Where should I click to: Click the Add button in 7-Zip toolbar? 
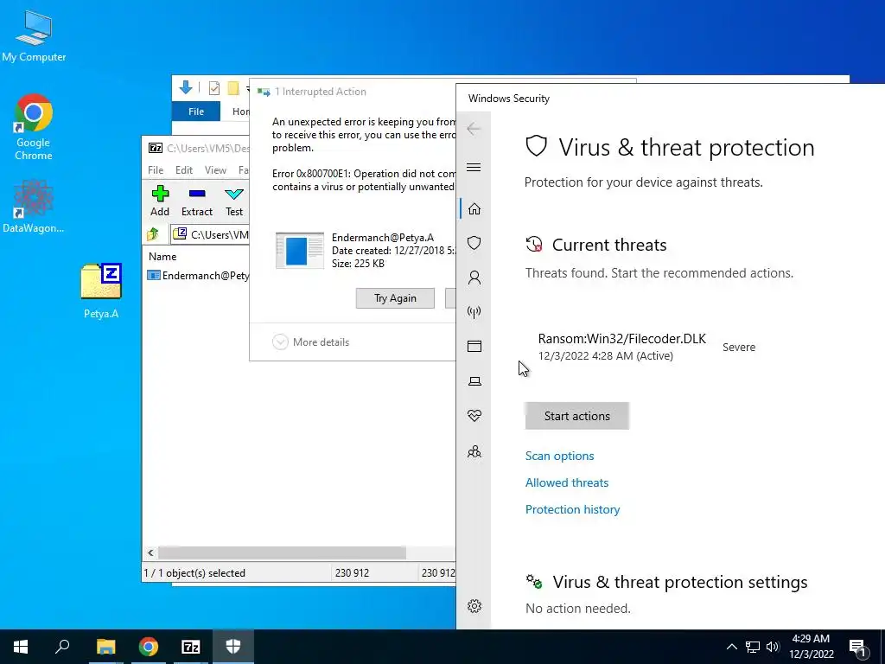160,201
